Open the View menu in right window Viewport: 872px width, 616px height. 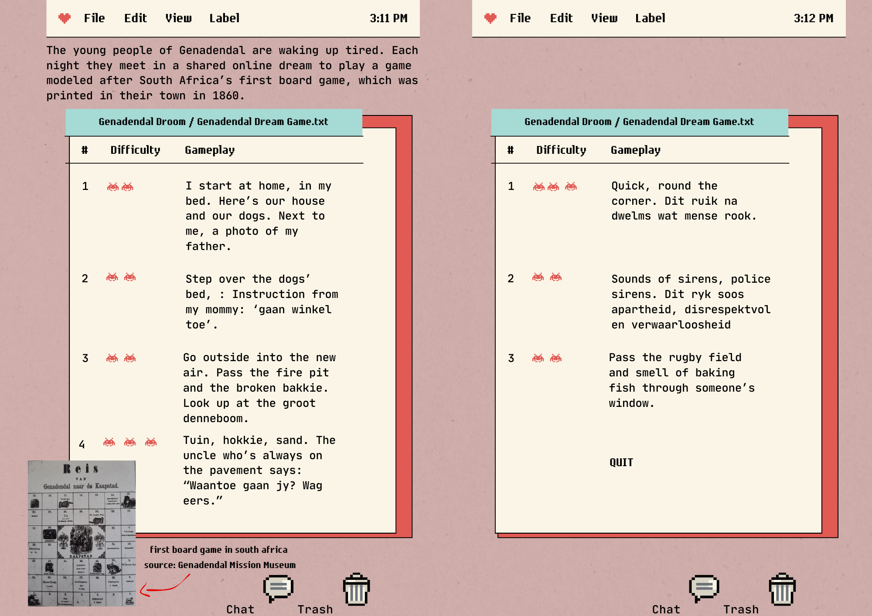604,18
